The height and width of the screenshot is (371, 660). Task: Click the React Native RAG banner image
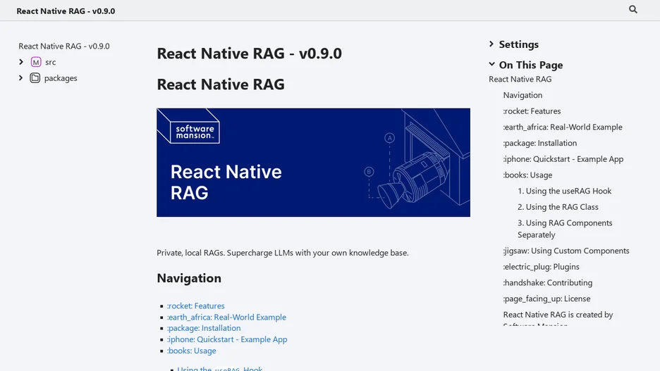click(313, 163)
